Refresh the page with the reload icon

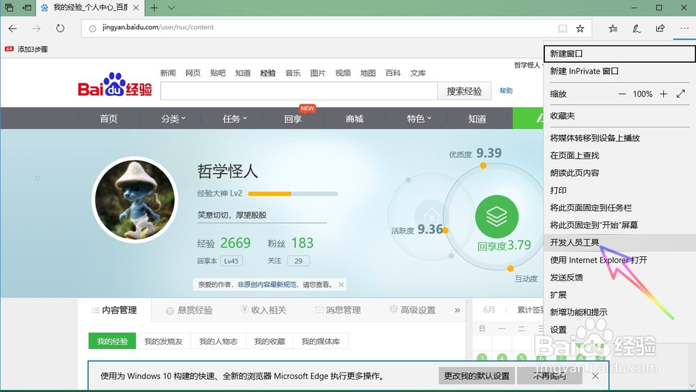click(x=61, y=29)
